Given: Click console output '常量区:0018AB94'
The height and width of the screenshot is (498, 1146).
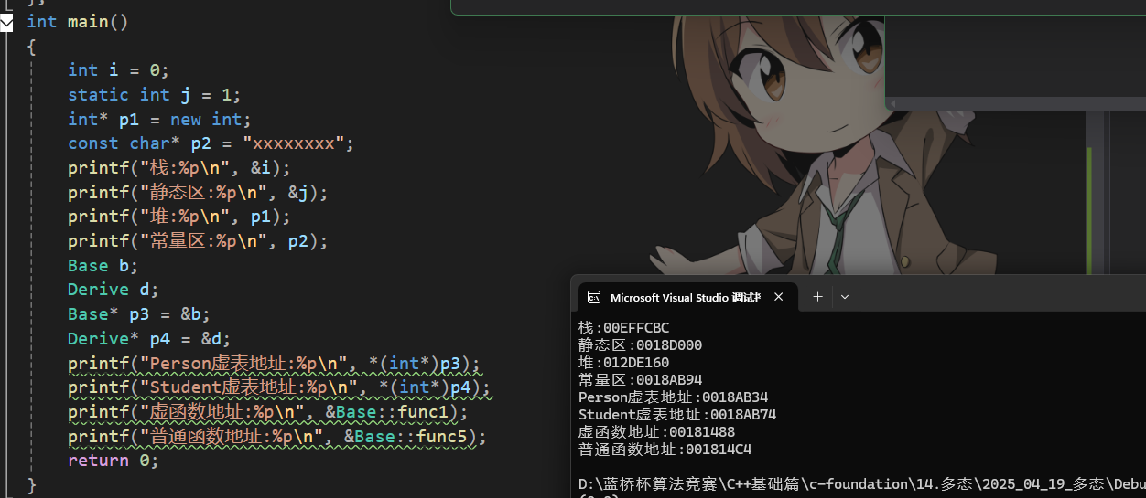Looking at the screenshot, I should point(641,380).
